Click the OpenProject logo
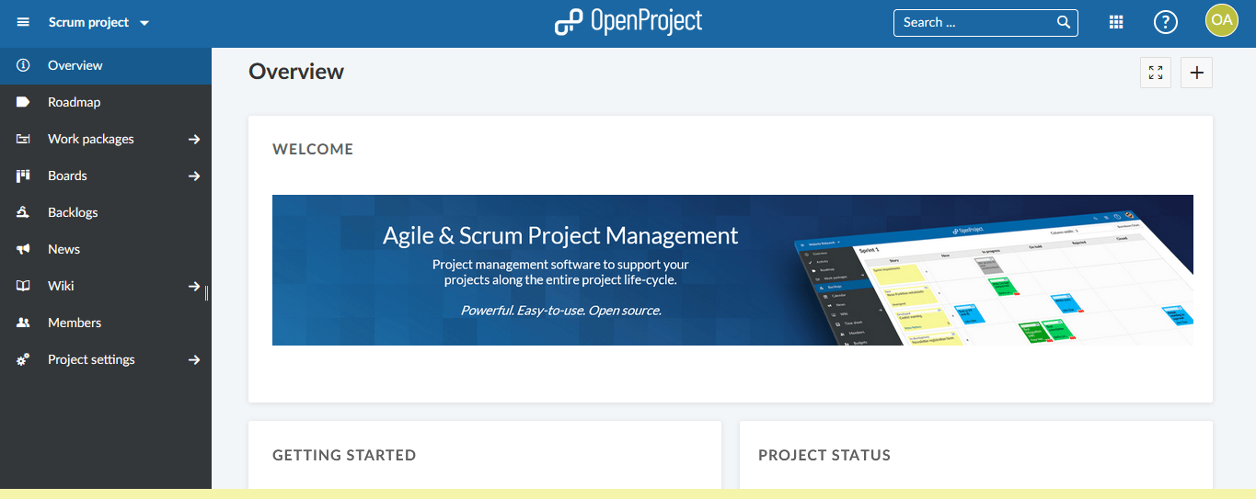Image resolution: width=1256 pixels, height=499 pixels. pos(628,22)
